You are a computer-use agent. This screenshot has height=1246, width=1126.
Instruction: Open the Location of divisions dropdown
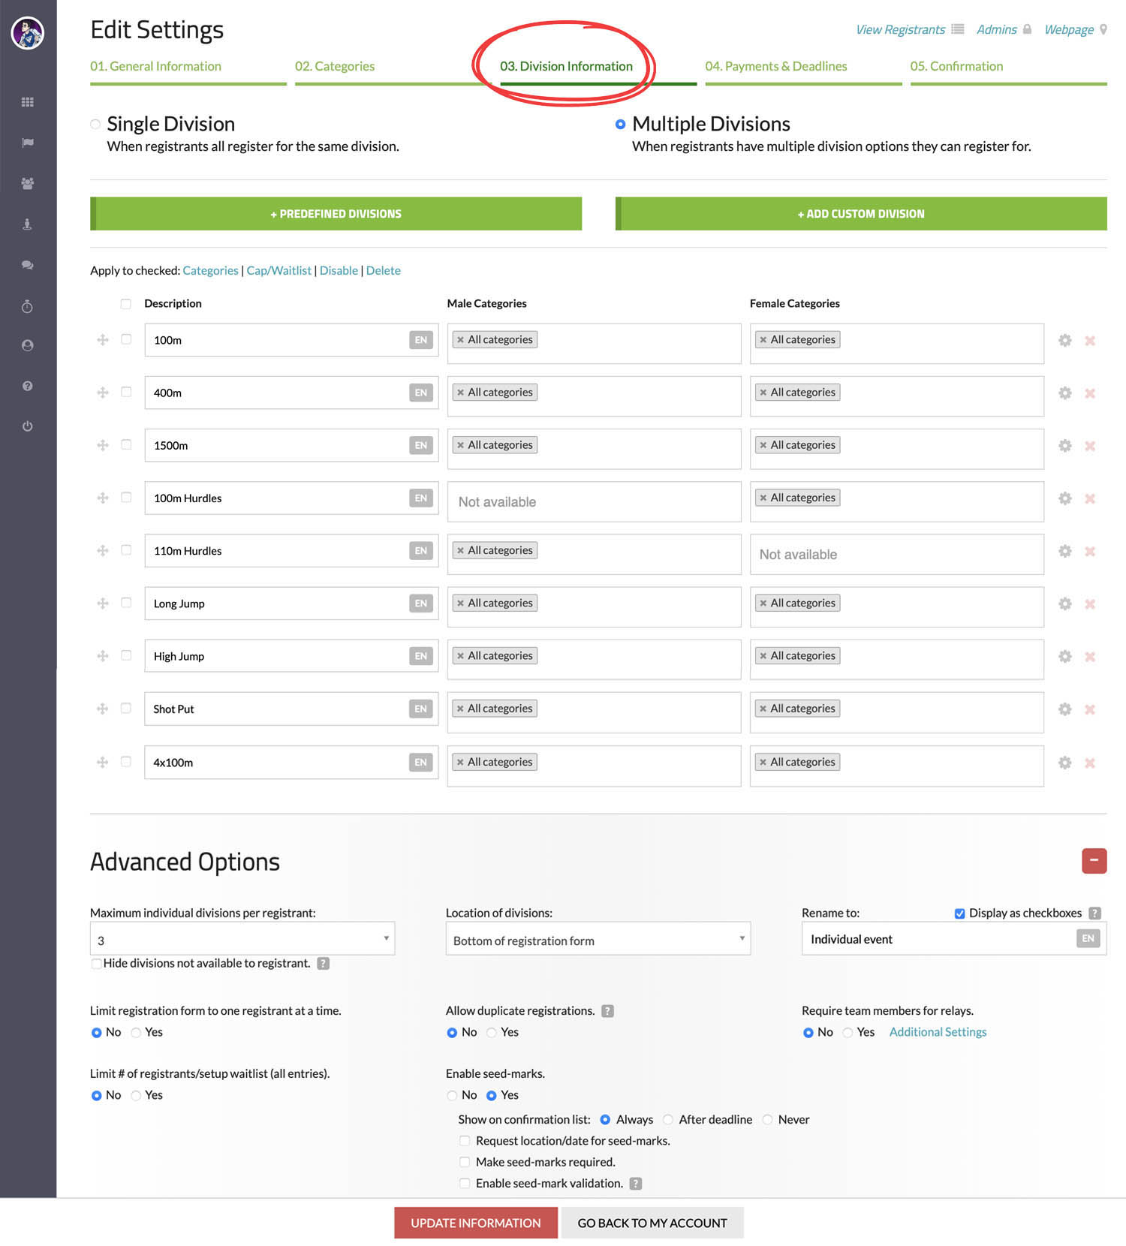[598, 940]
